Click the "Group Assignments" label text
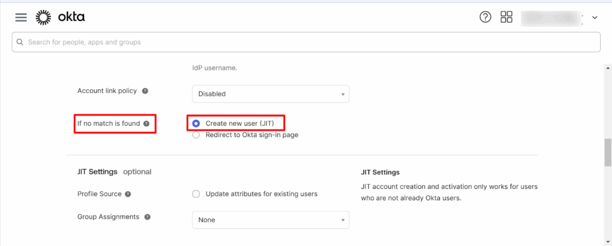This screenshot has width=612, height=246. (108, 217)
